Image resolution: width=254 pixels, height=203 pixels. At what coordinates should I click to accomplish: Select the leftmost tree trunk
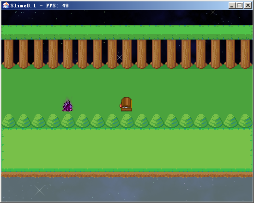(9, 54)
